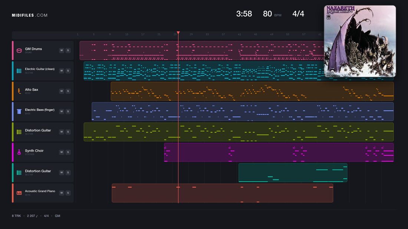Solo the olive Distortion Guitar track

click(x=68, y=132)
